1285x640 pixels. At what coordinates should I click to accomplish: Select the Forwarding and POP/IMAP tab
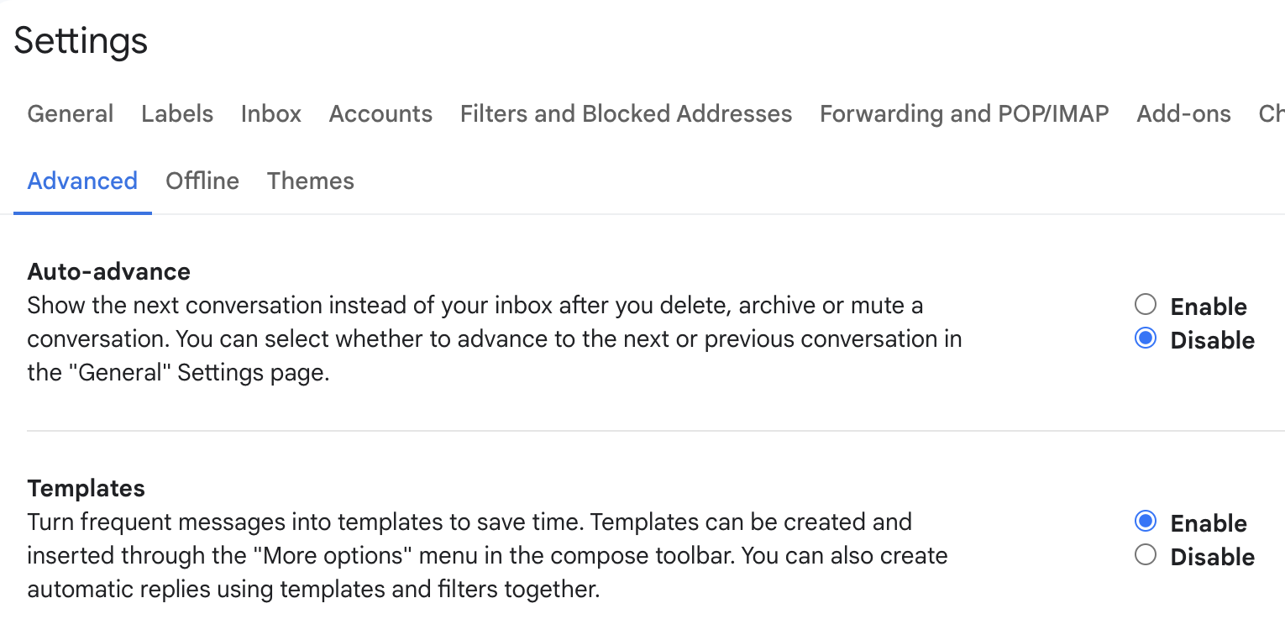(964, 114)
